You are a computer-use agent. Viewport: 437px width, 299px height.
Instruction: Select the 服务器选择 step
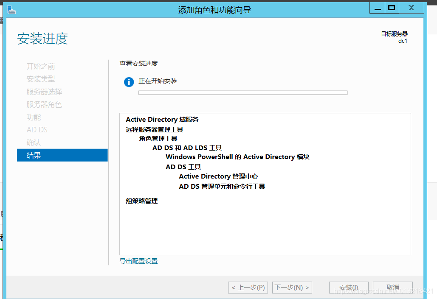pos(44,92)
